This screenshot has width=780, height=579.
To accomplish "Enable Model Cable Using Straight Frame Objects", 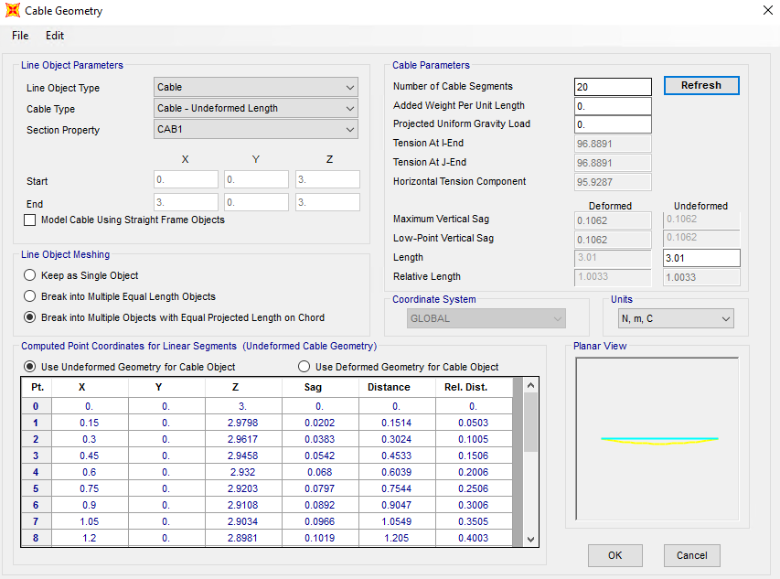I will point(30,220).
